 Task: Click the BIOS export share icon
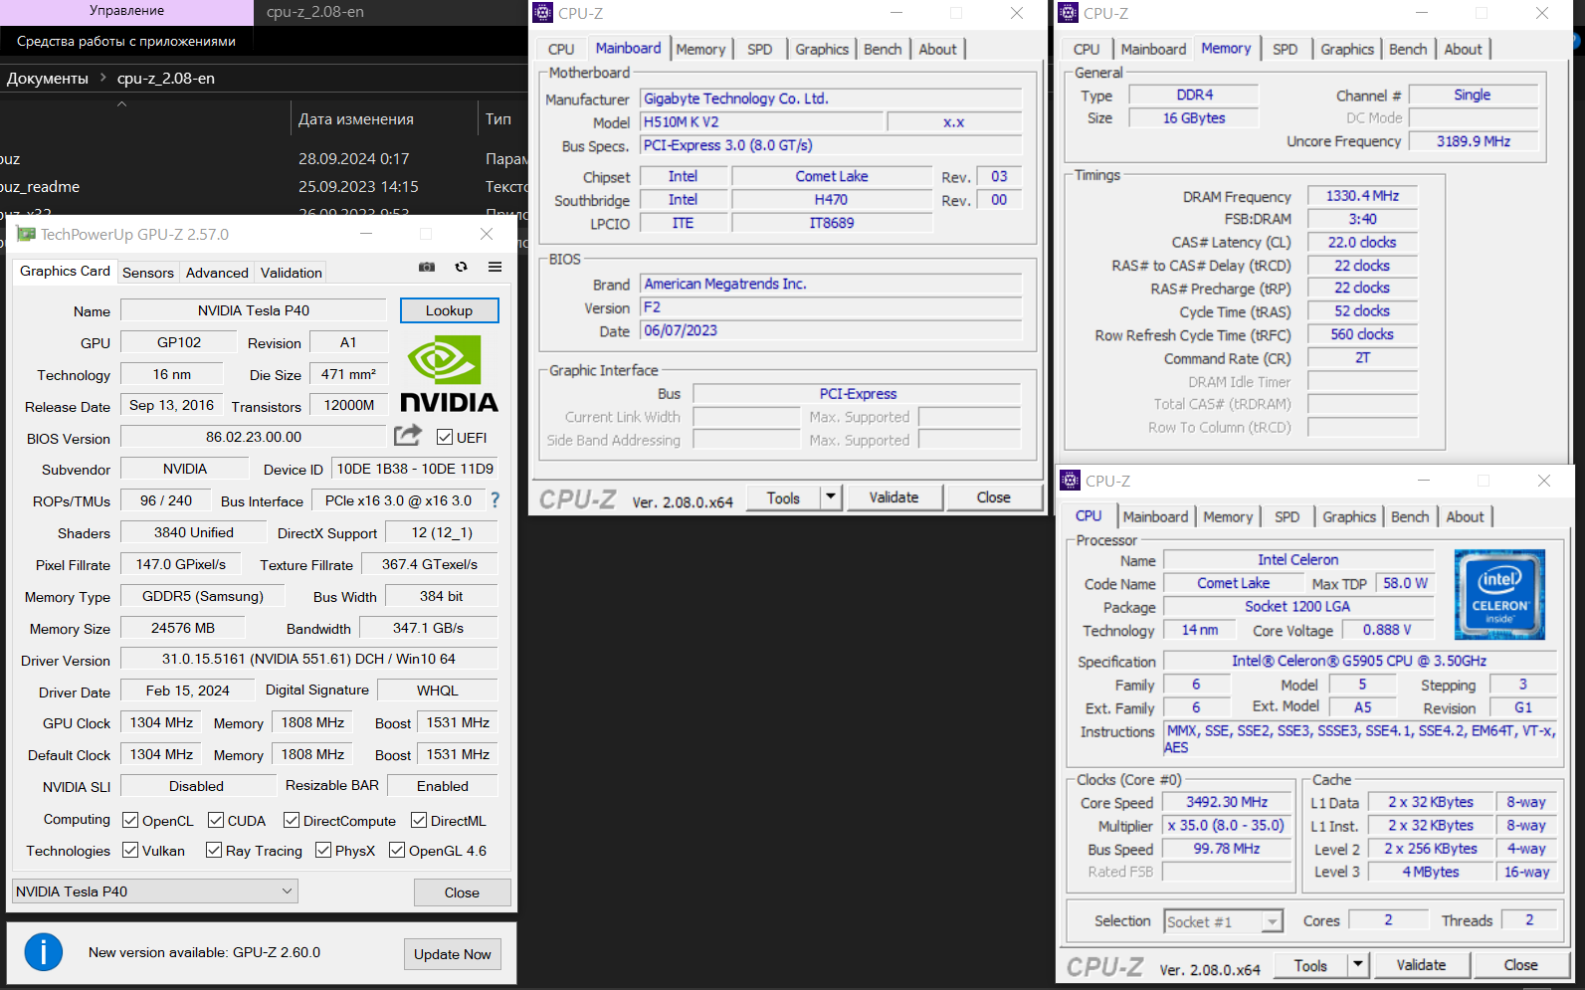tap(407, 436)
